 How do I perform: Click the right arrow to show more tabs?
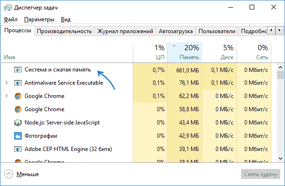279,30
